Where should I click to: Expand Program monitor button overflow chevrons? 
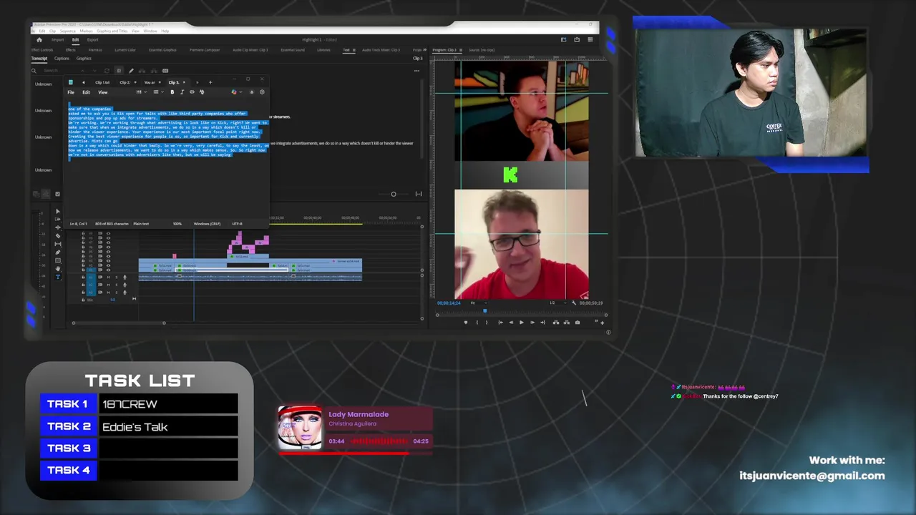click(596, 320)
